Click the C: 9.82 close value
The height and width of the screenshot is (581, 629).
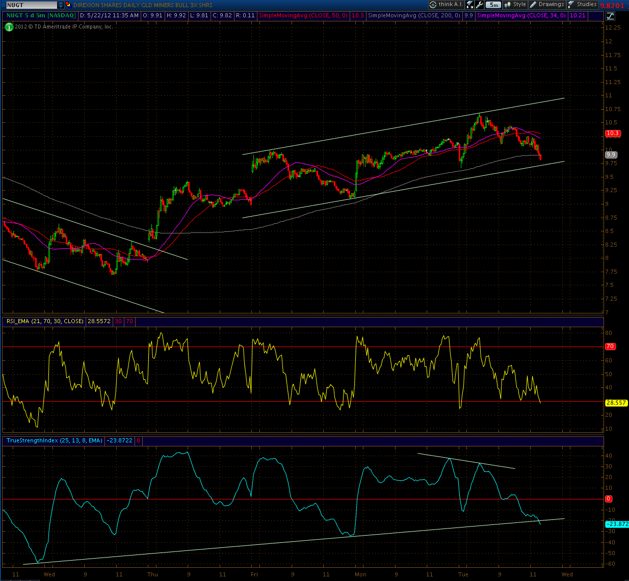point(222,15)
